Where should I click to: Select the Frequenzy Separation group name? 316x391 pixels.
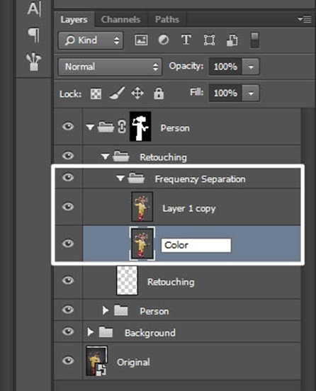pos(200,179)
